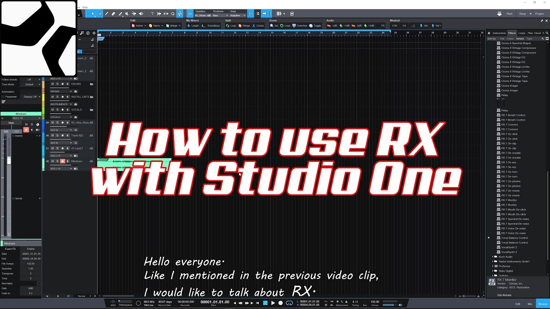Select the Paint (pencil) tool
Viewport: 550px width, 309px height.
click(x=120, y=14)
